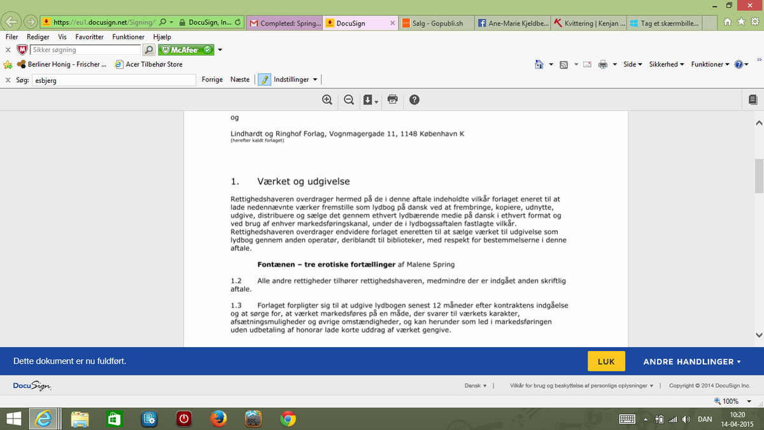Open the McAfee toolbar dropdown arrow
This screenshot has width=764, height=430.
click(220, 50)
